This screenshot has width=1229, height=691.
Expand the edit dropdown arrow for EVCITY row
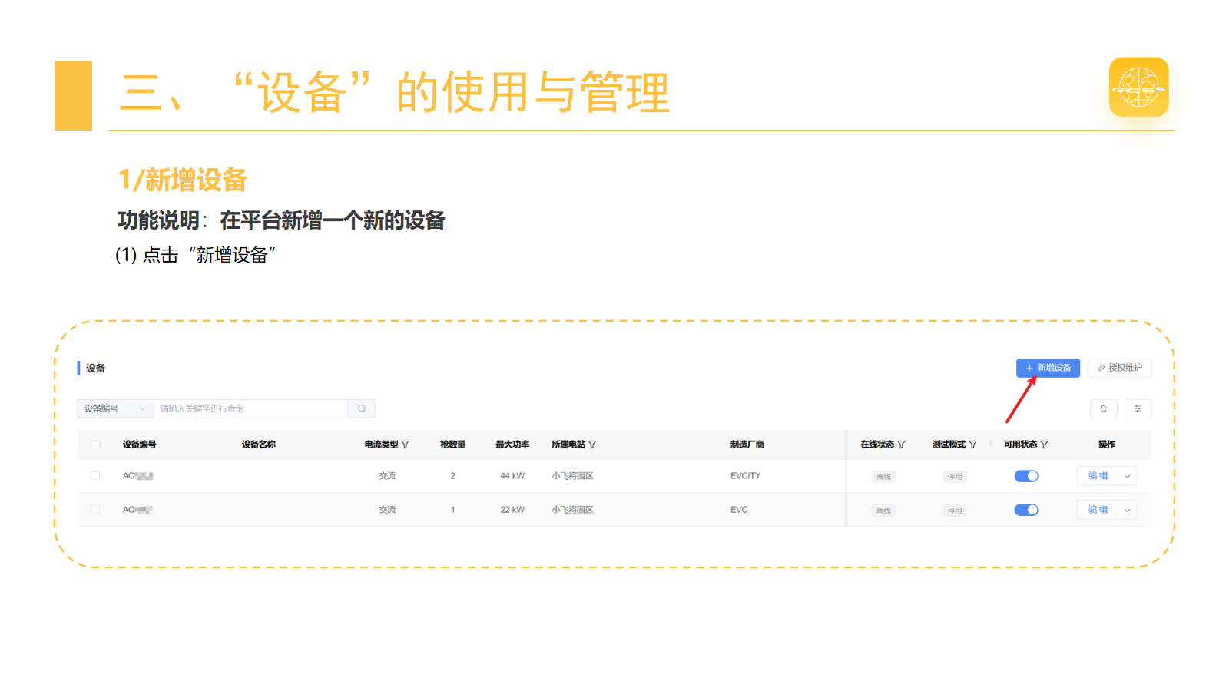pos(1127,476)
